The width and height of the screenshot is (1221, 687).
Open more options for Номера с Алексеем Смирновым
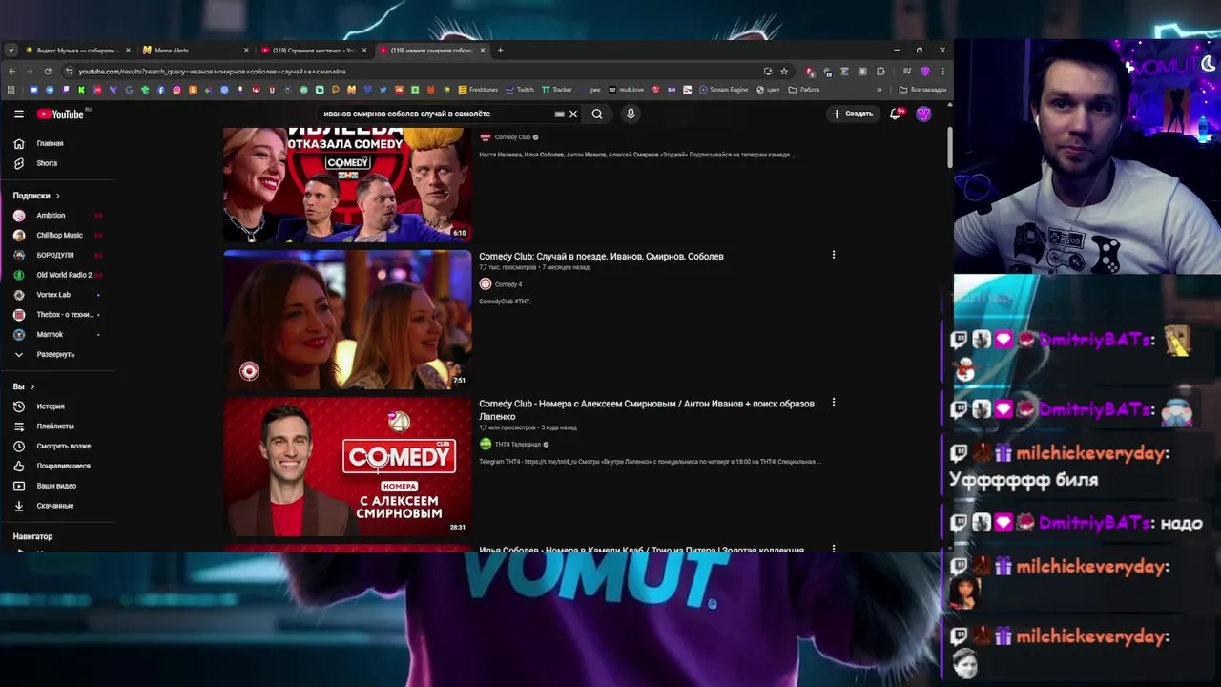click(833, 403)
